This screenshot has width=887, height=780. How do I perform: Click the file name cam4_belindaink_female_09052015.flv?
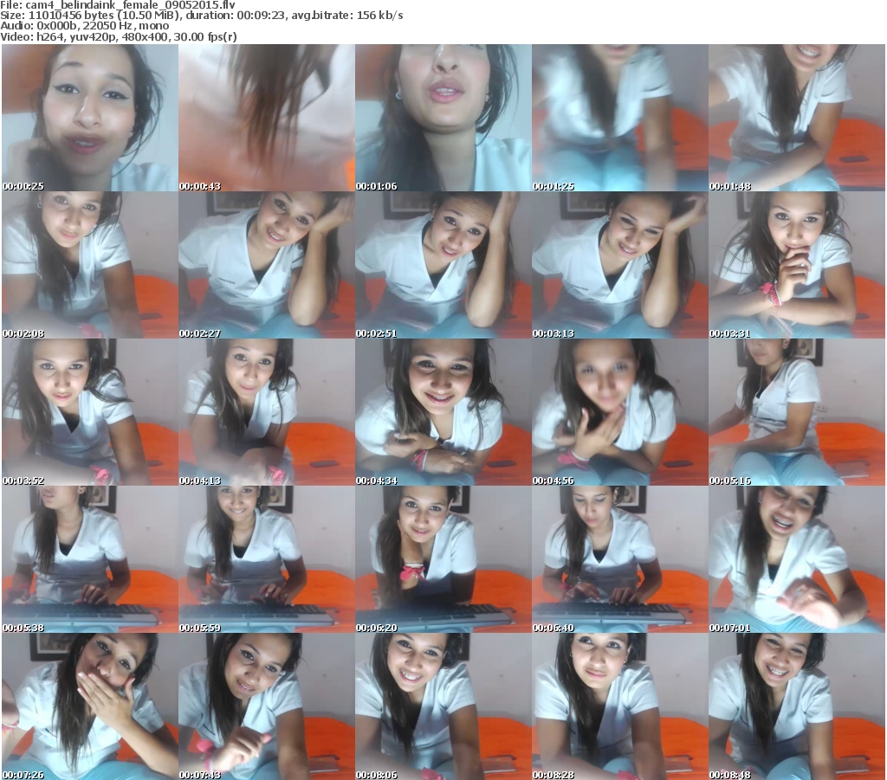pos(131,5)
